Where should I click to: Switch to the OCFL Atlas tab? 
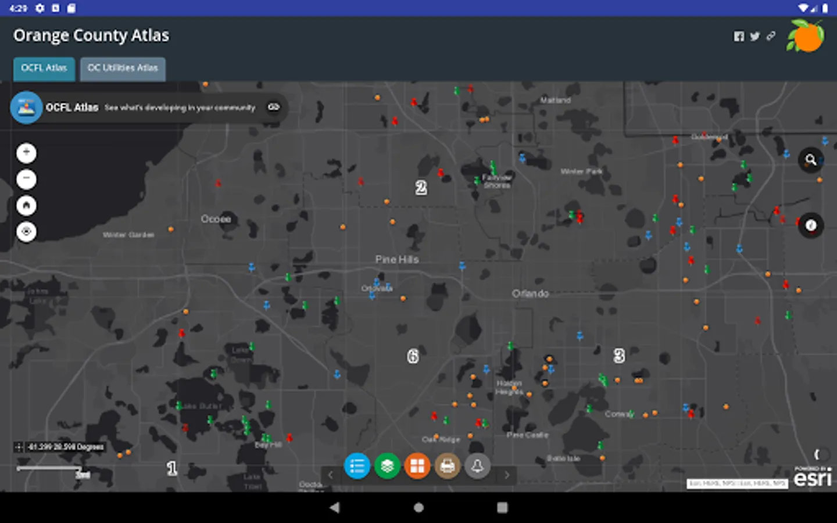coord(44,69)
